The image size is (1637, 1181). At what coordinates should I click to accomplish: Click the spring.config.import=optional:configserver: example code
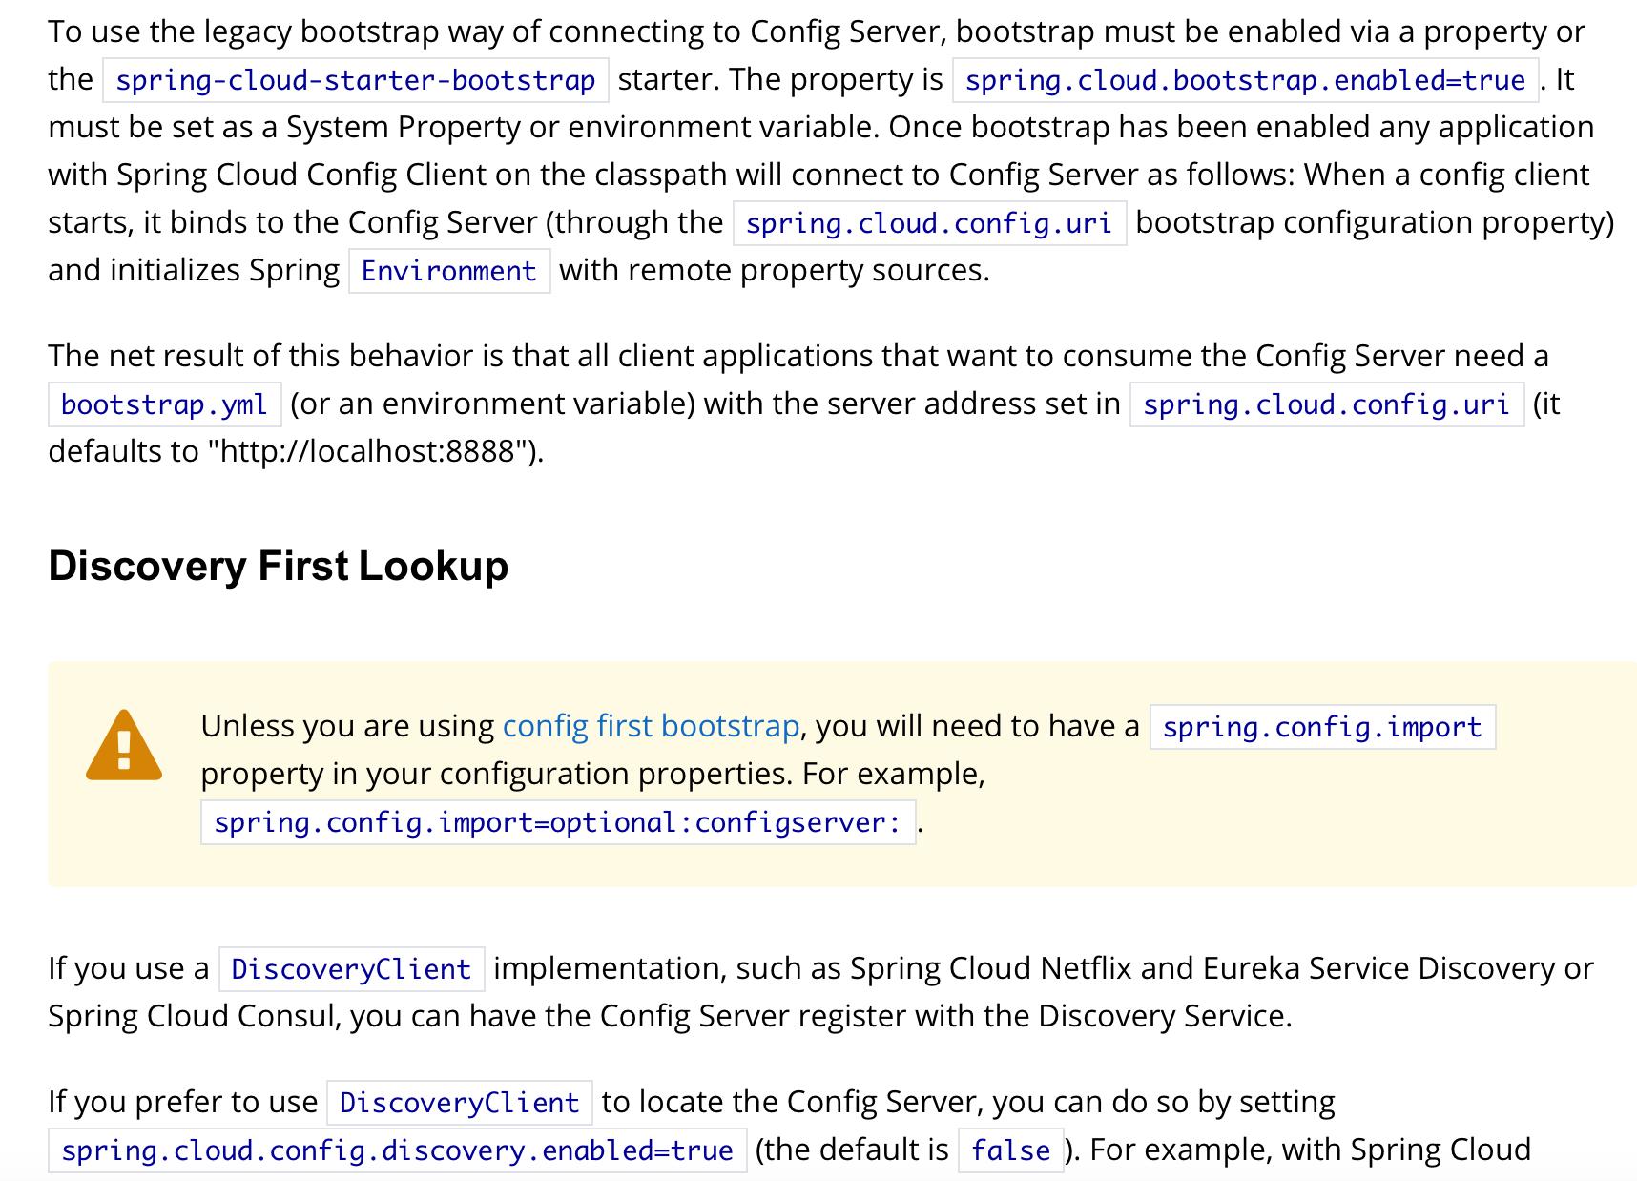click(557, 822)
